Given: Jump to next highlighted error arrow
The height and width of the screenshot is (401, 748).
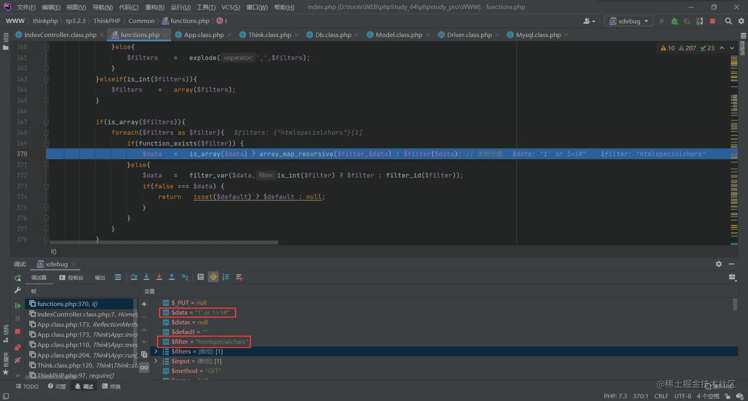Looking at the screenshot, I should pyautogui.click(x=732, y=48).
